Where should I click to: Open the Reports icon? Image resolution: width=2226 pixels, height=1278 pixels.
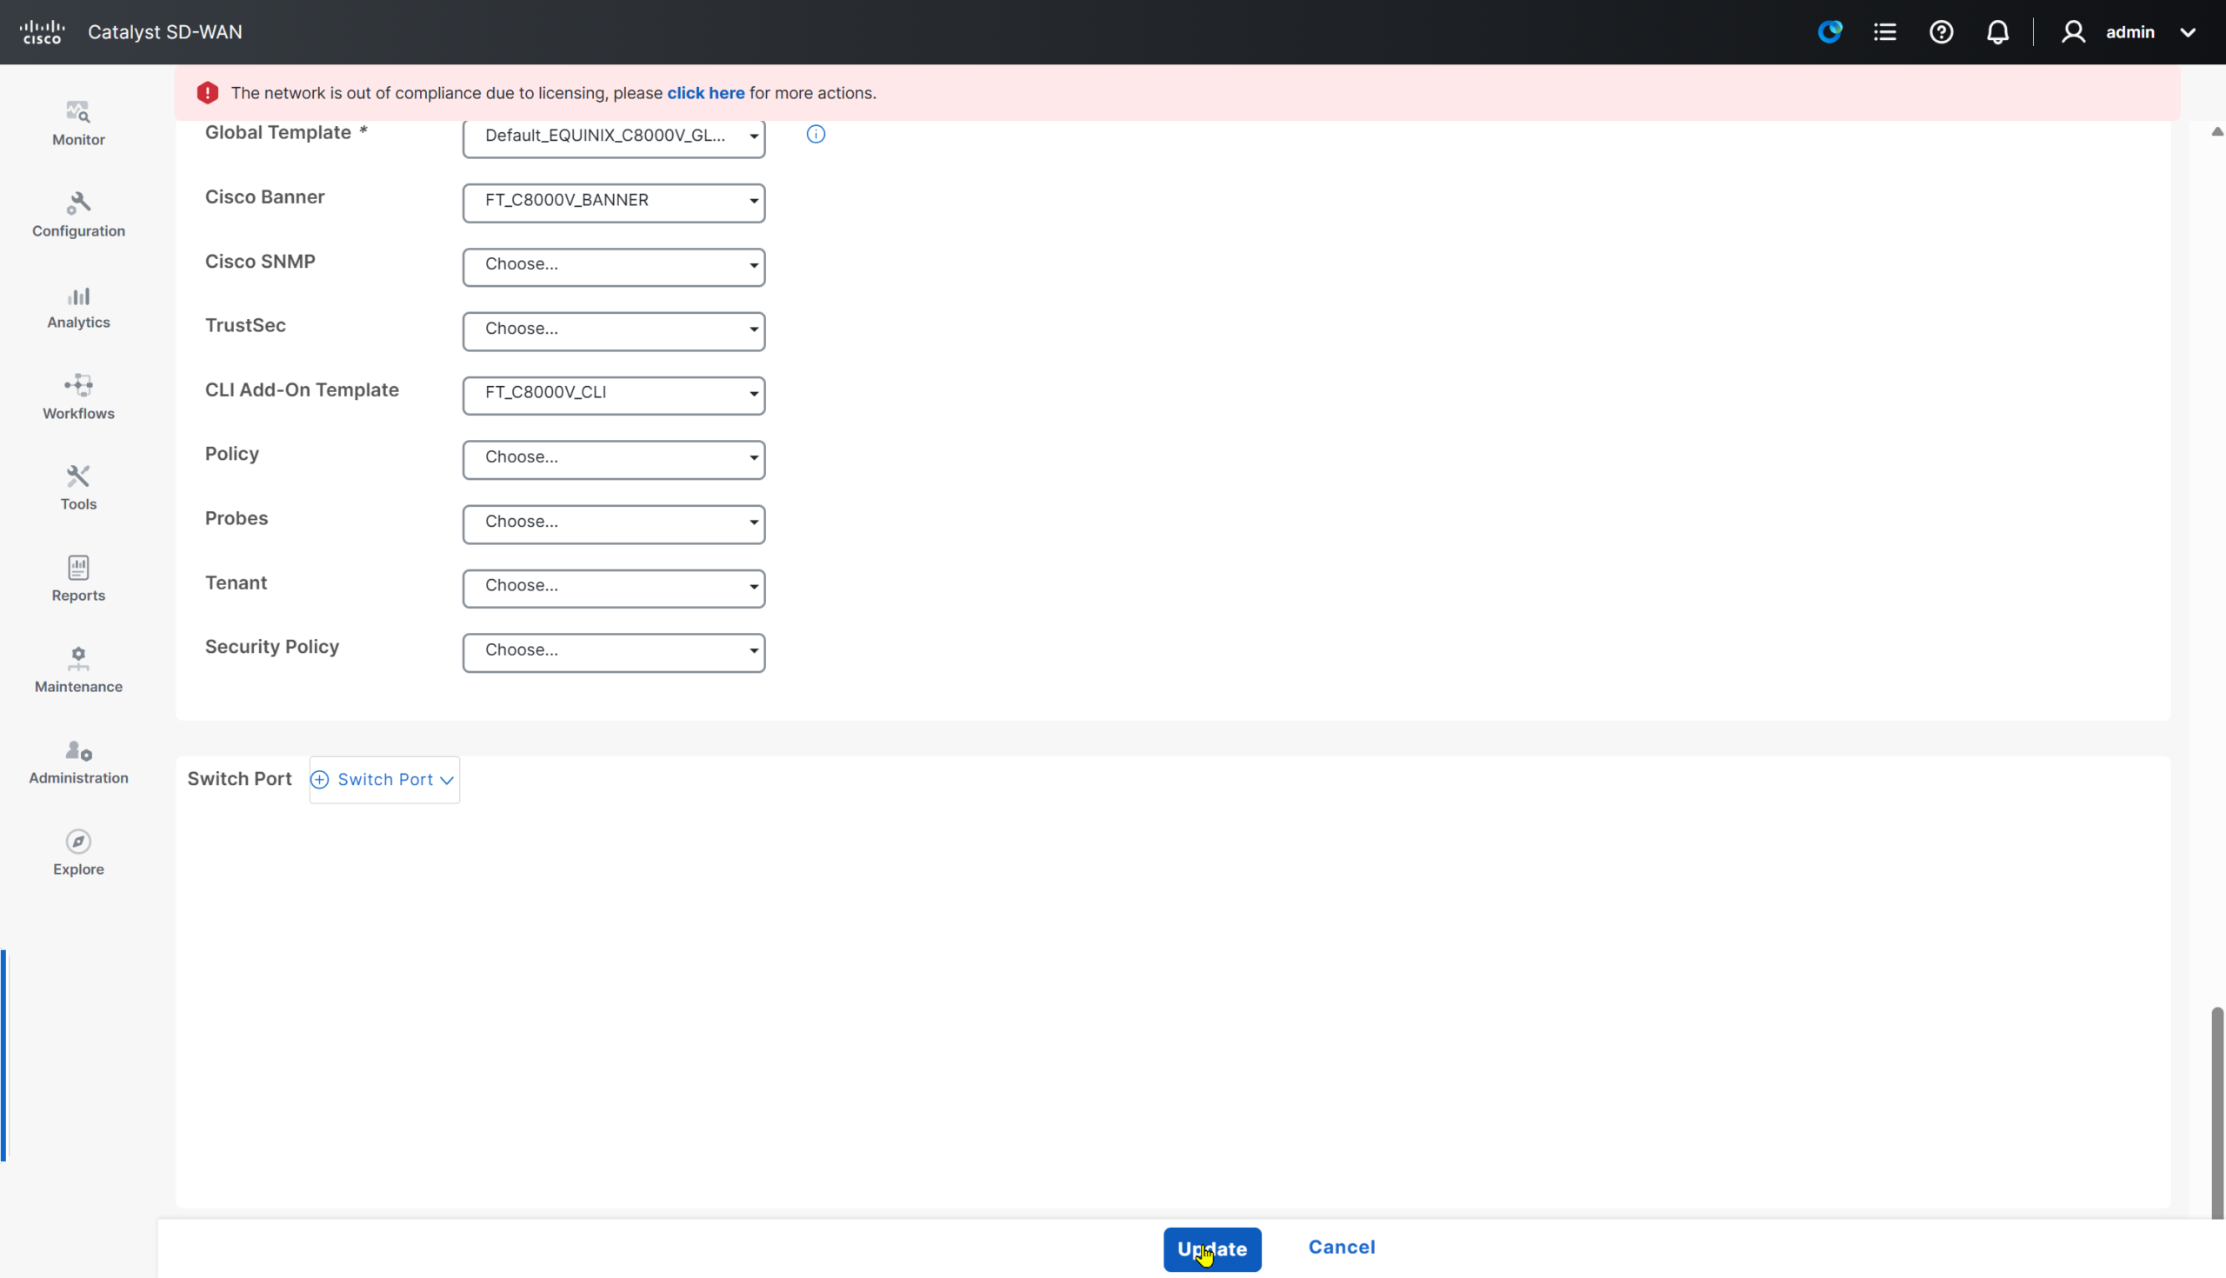coord(78,567)
